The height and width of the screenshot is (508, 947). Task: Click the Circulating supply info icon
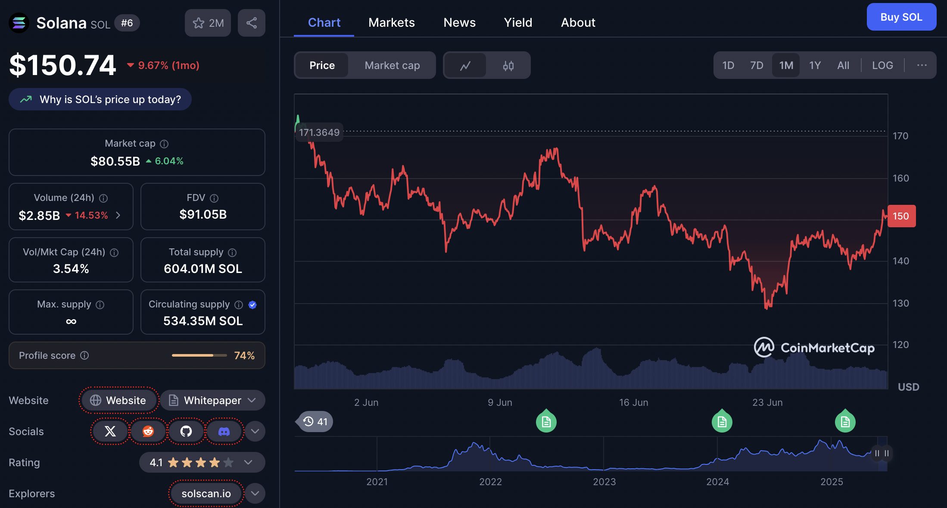click(x=239, y=305)
